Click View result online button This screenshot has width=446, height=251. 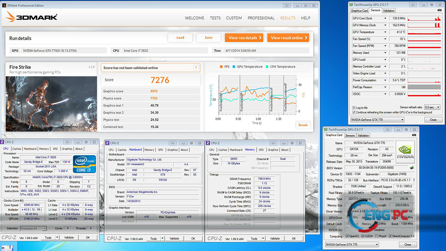pyautogui.click(x=288, y=38)
